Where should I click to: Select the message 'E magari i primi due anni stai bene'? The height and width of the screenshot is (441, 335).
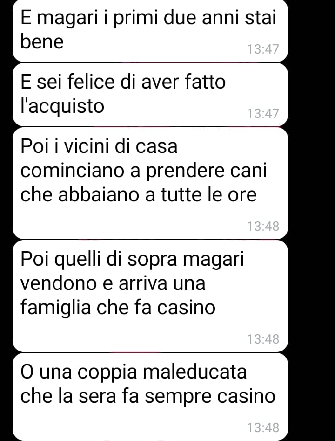[150, 30]
